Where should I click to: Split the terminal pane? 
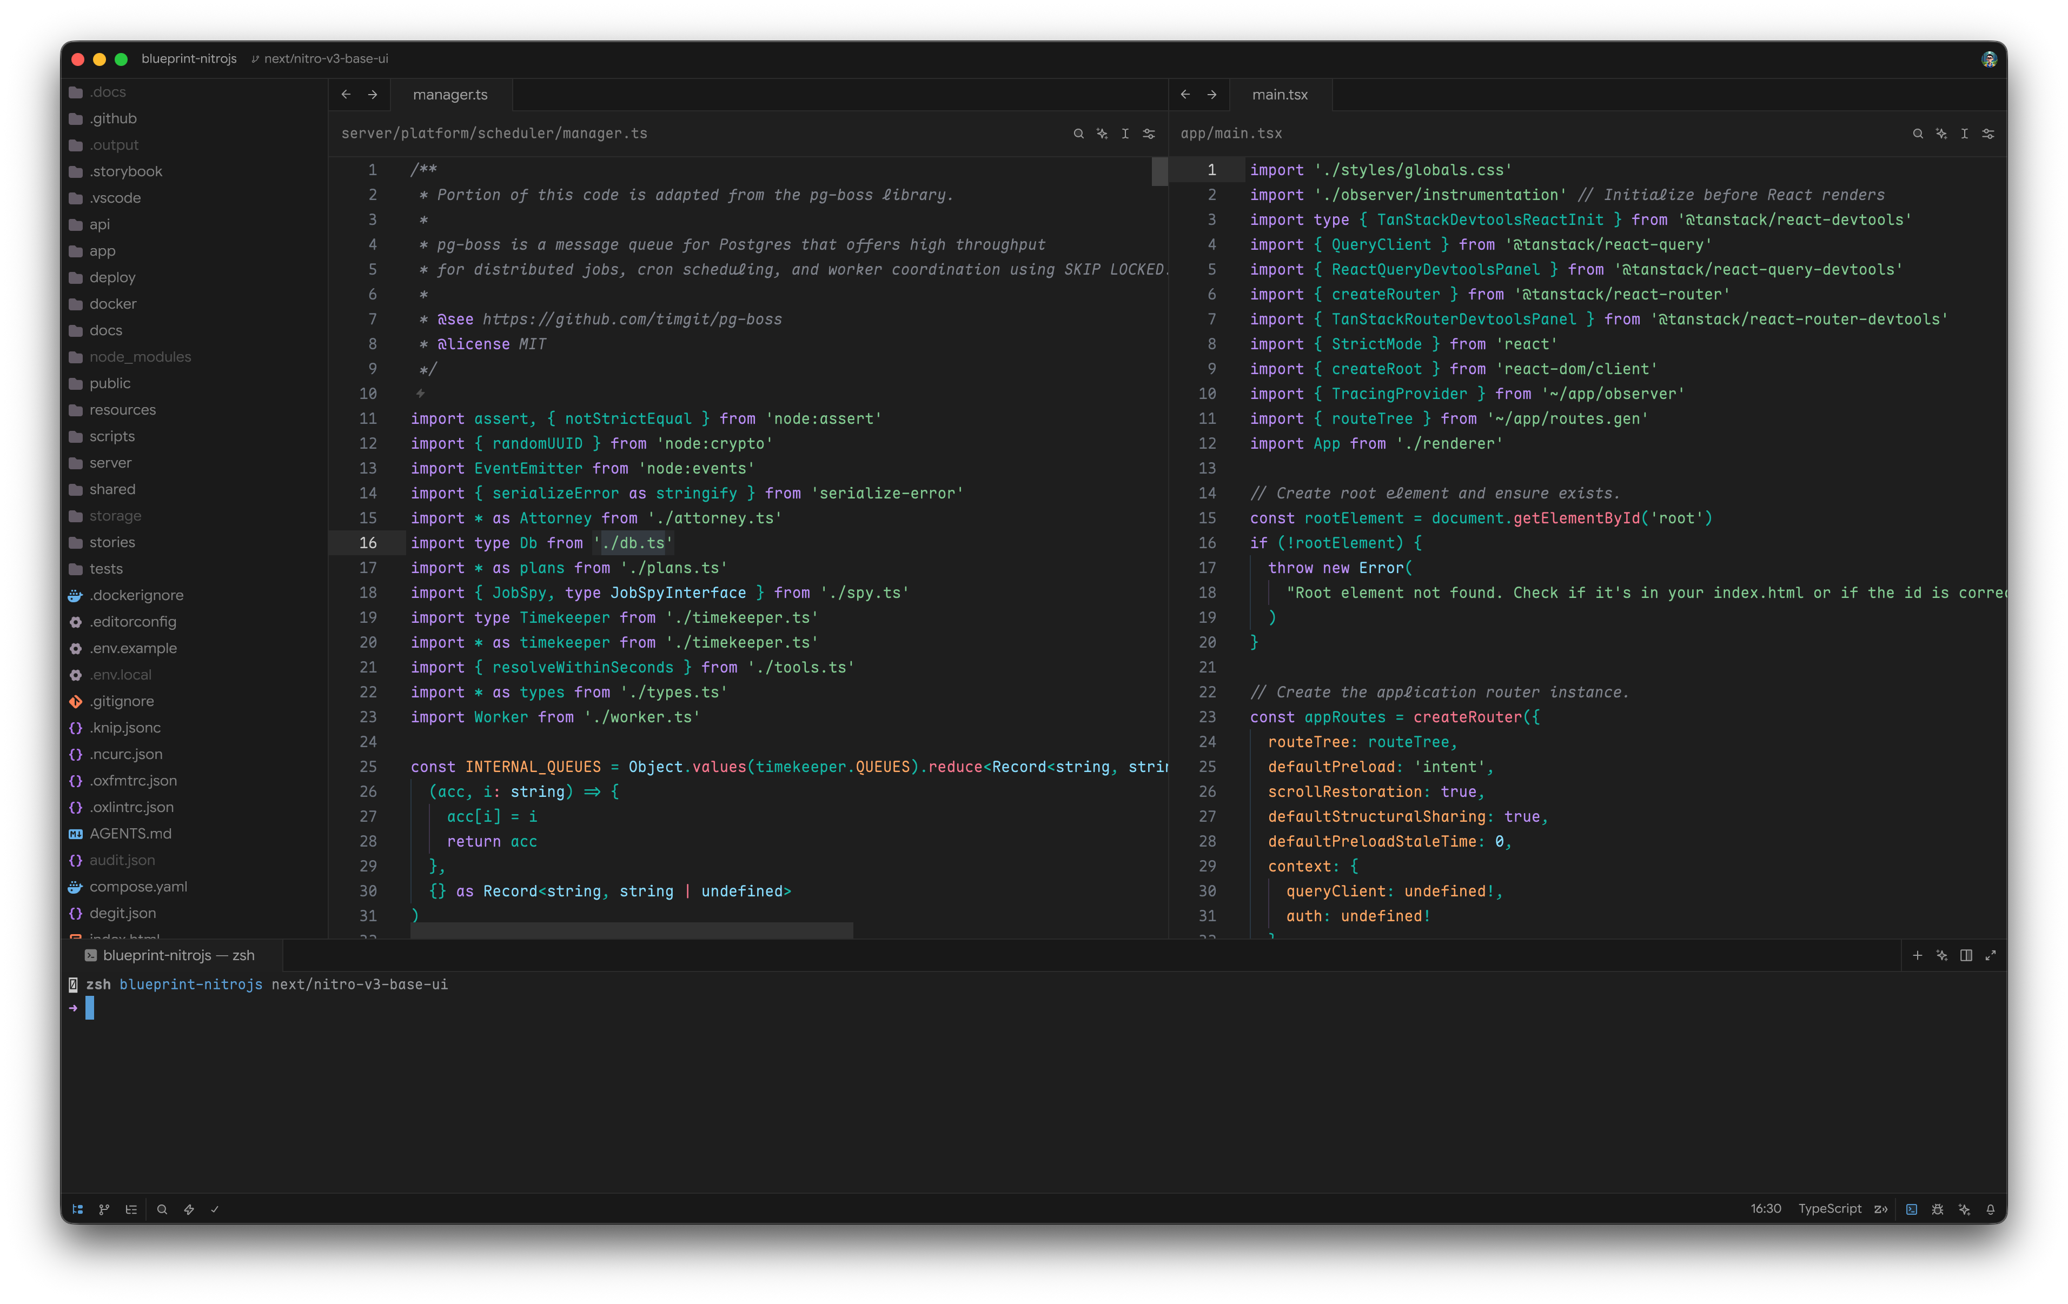click(1966, 955)
